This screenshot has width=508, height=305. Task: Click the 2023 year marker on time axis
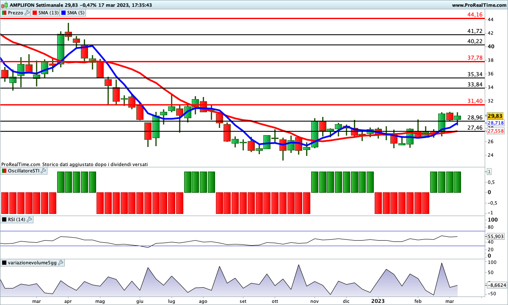tap(378, 301)
